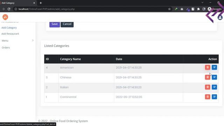View site information icon in address bar
The width and height of the screenshot is (224, 126).
[16, 9]
